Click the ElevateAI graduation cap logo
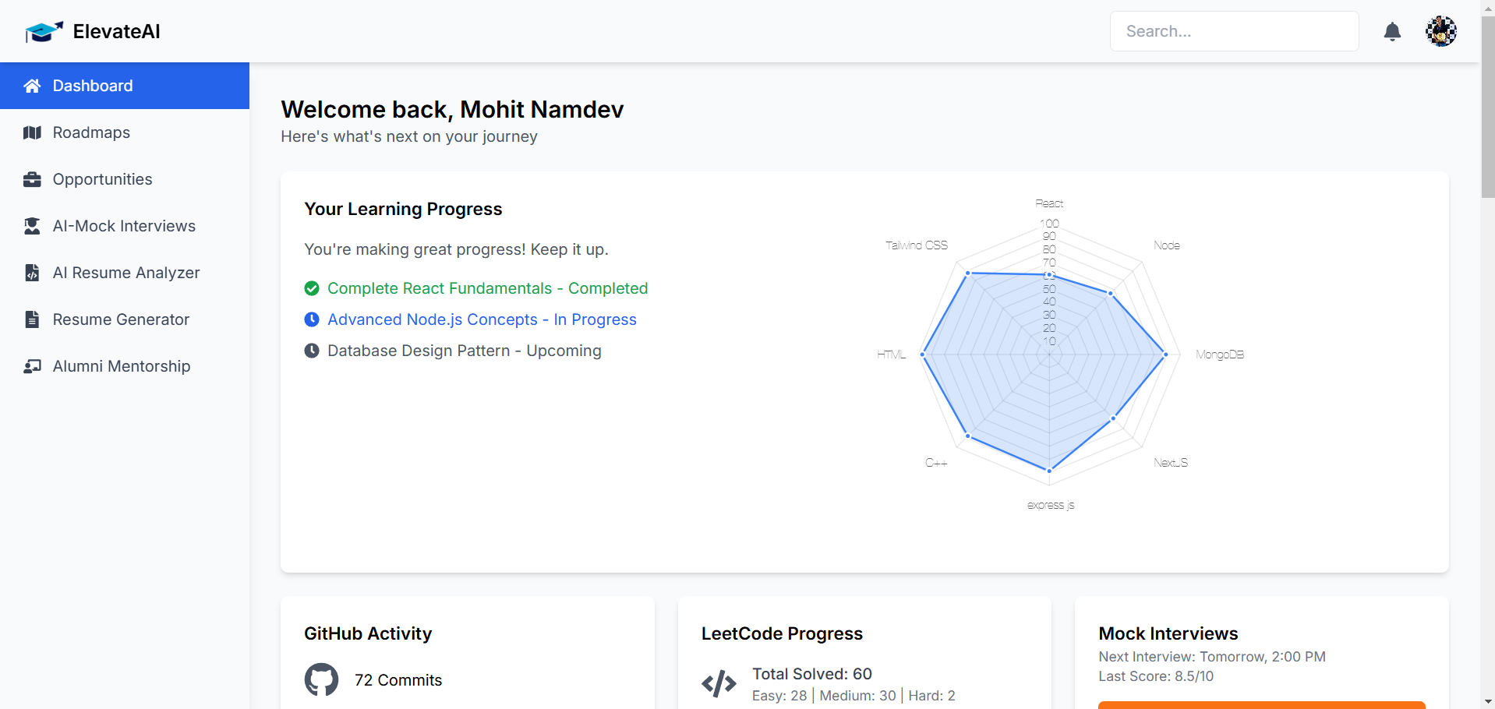 (x=44, y=32)
